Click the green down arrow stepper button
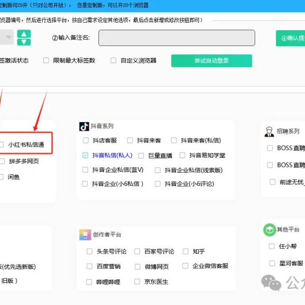 24,42
